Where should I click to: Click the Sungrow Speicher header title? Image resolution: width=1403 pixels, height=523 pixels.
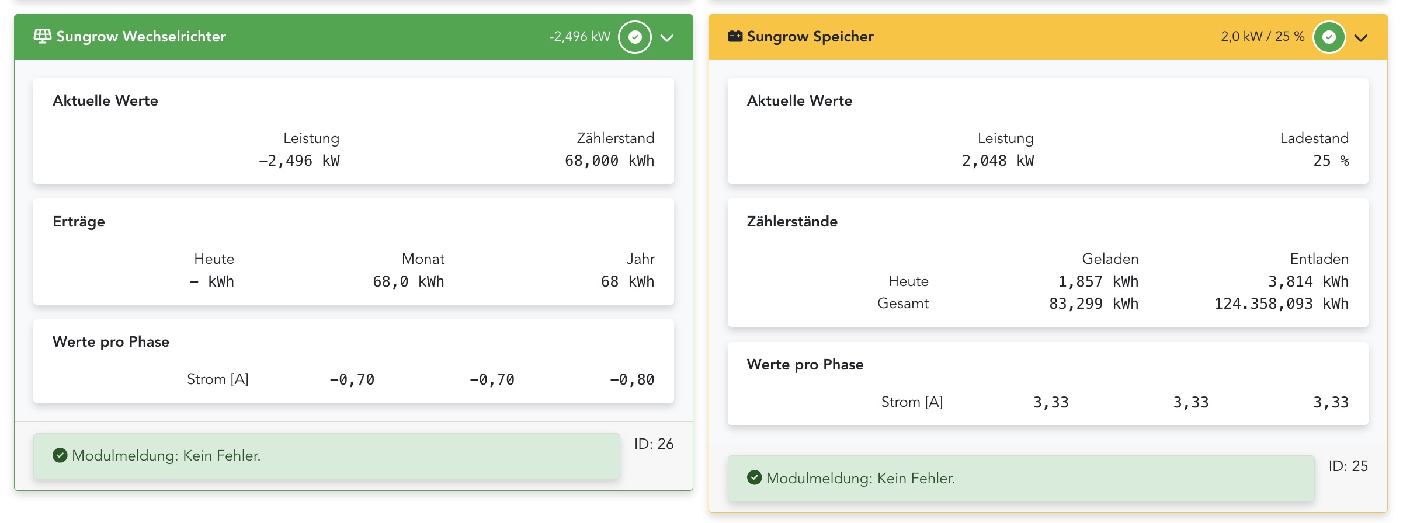810,36
